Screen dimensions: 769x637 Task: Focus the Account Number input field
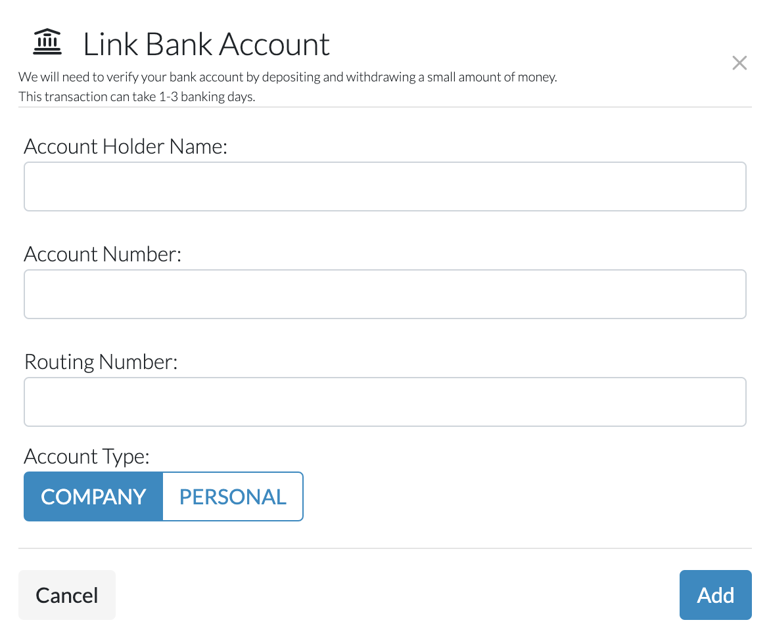click(384, 294)
